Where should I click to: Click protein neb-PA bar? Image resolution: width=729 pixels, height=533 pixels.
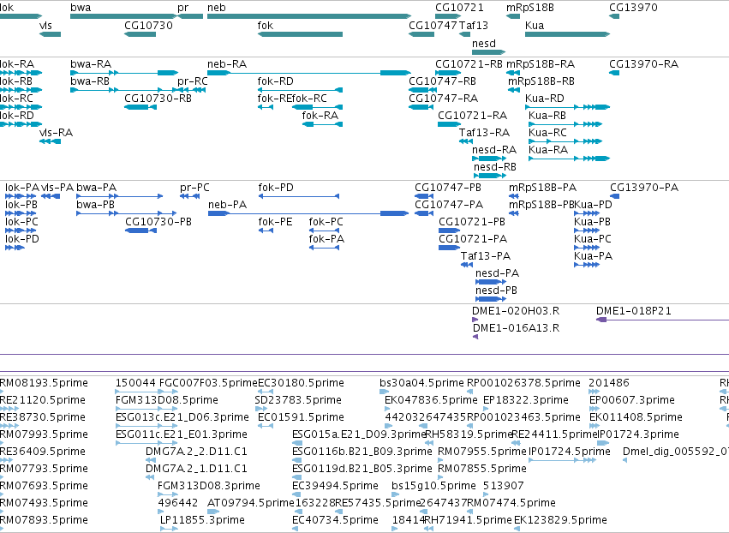[x=308, y=213]
